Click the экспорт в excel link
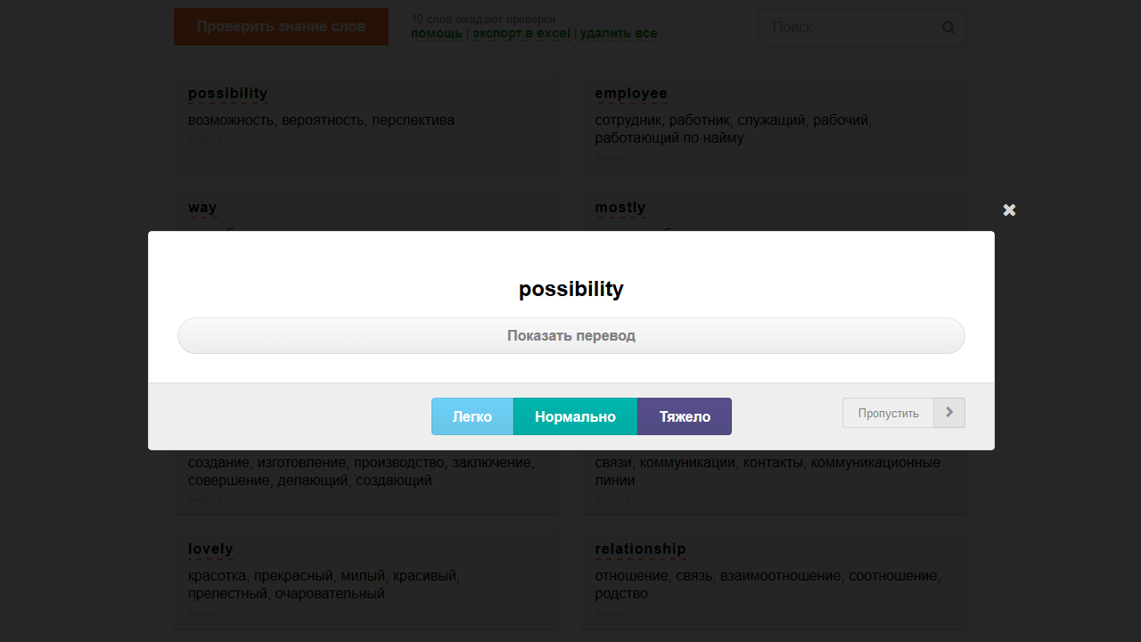Viewport: 1141px width, 642px height. (521, 34)
